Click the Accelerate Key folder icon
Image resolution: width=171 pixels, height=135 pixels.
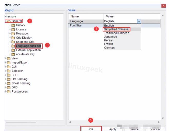(x=13, y=54)
